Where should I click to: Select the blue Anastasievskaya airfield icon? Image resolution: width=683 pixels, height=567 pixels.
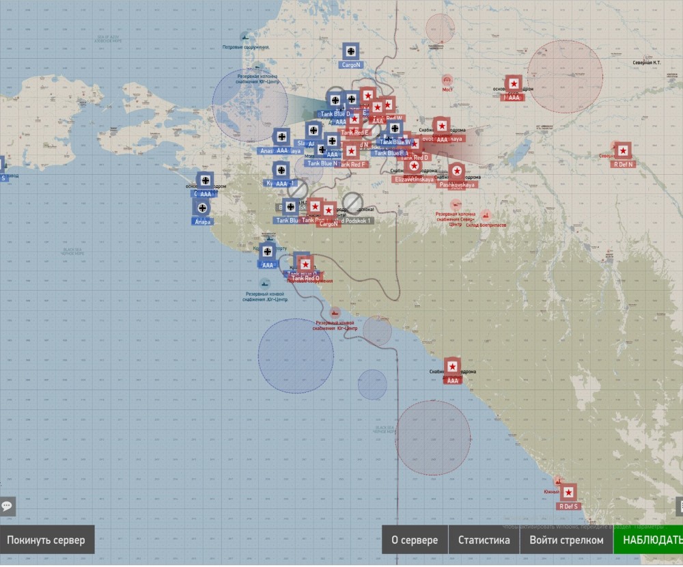(x=282, y=137)
